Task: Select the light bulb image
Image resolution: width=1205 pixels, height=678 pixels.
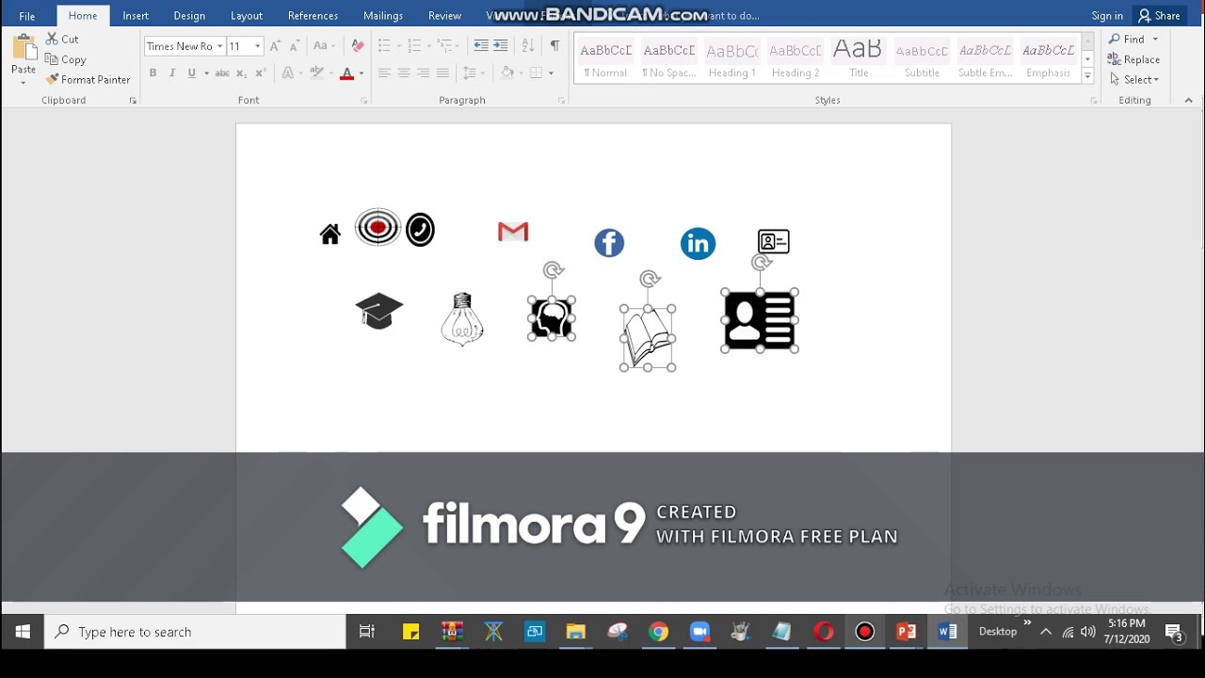Action: (x=462, y=319)
